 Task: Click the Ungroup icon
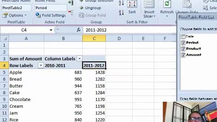click(81, 8)
